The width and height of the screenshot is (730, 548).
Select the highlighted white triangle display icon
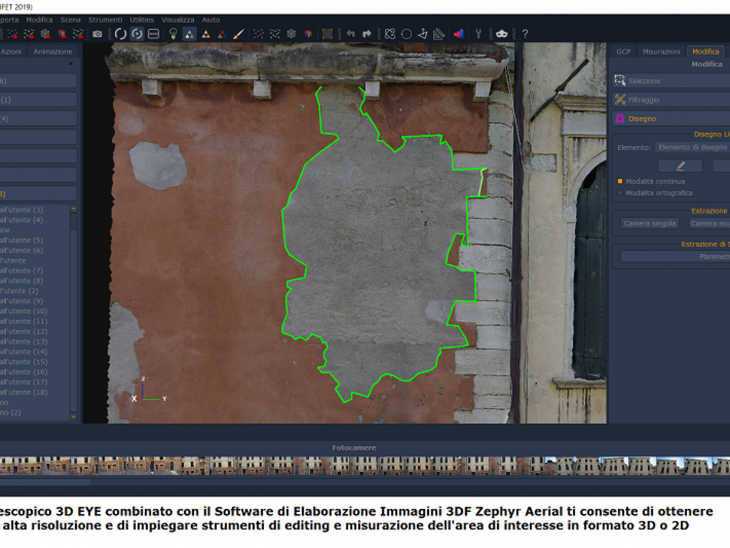189,33
